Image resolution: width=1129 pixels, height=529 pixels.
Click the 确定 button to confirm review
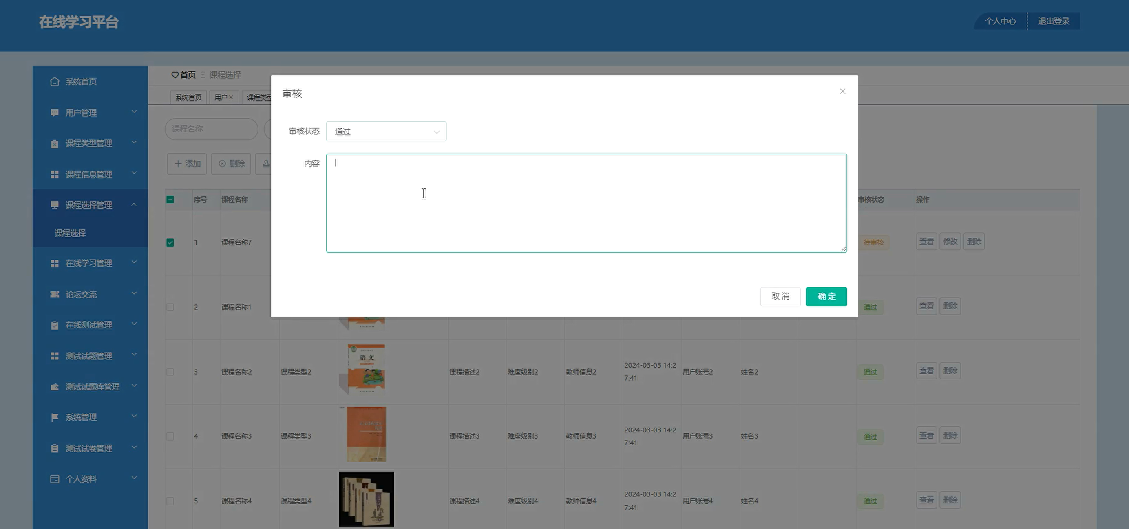tap(826, 296)
